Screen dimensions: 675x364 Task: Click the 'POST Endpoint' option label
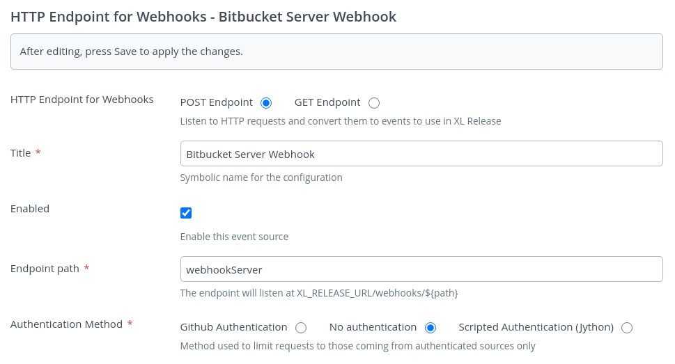(216, 102)
